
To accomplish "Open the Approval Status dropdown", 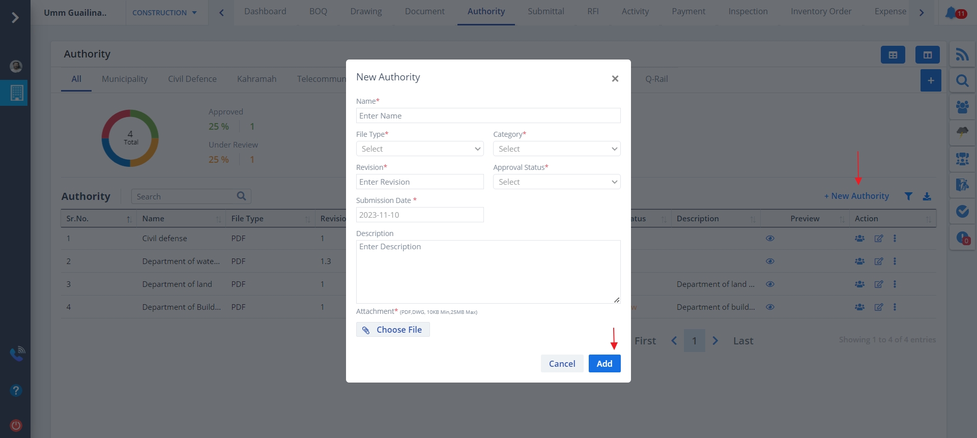I will [x=556, y=182].
